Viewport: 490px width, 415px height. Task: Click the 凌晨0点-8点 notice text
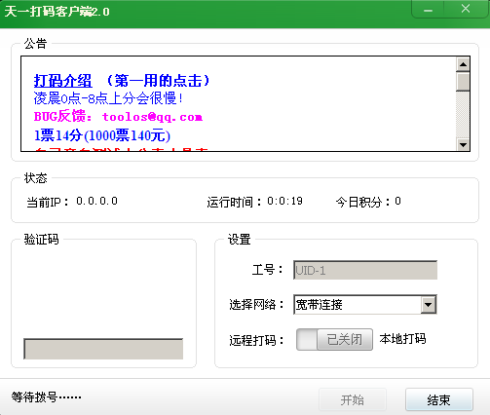[x=108, y=98]
